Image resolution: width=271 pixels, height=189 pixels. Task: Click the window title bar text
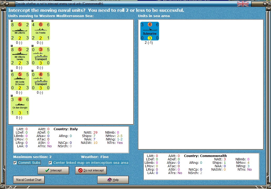pyautogui.click(x=60, y=4)
